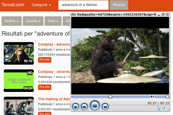Click Più info for the 05:16 video

pos(45,60)
